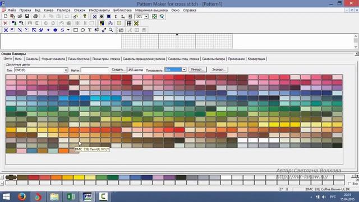Toggle the 'Все' checkbox near palette bar
Image resolution: width=359 pixels, height=202 pixels.
(x=349, y=183)
